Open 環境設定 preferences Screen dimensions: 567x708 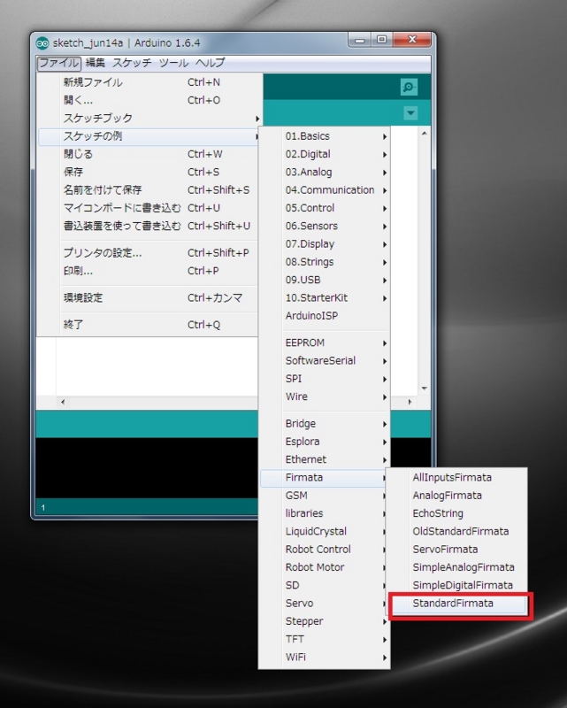pos(149,298)
